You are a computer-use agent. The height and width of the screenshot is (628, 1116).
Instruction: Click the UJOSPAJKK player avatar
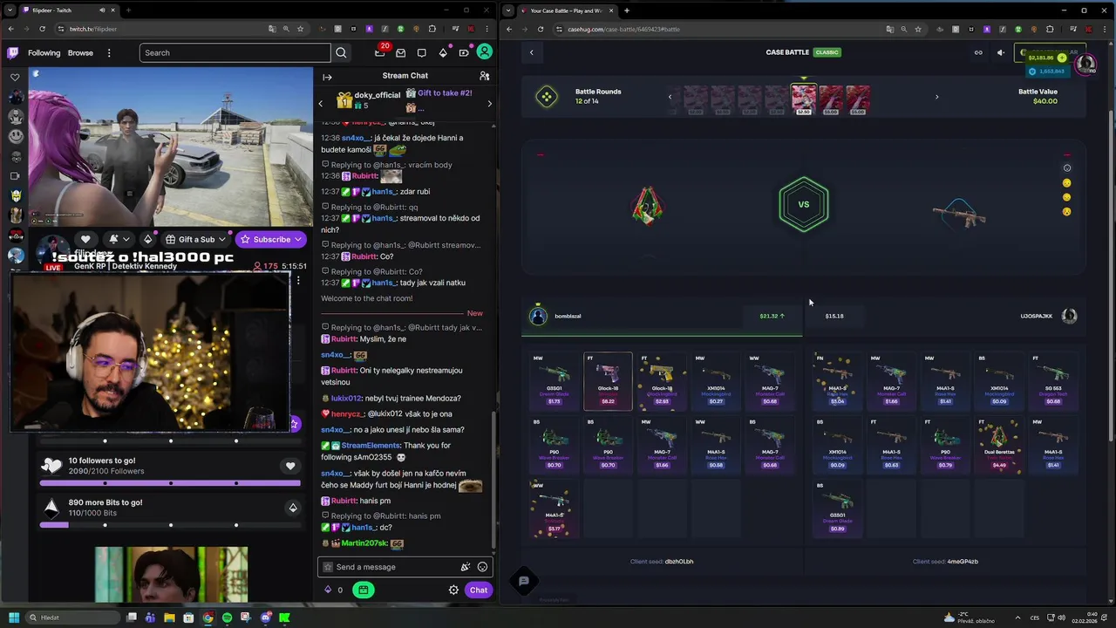coord(1070,316)
